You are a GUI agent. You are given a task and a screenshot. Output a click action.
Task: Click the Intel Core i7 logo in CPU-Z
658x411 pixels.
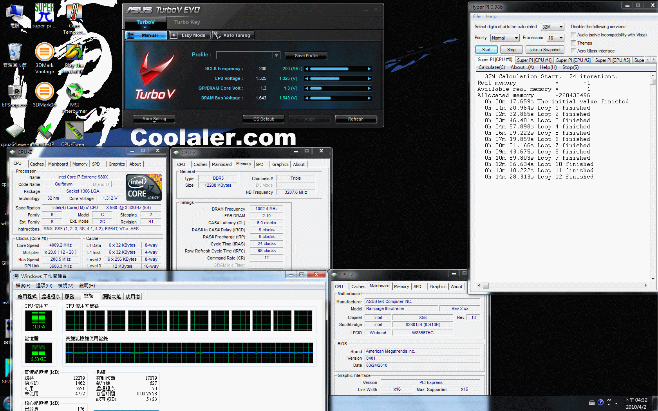144,187
